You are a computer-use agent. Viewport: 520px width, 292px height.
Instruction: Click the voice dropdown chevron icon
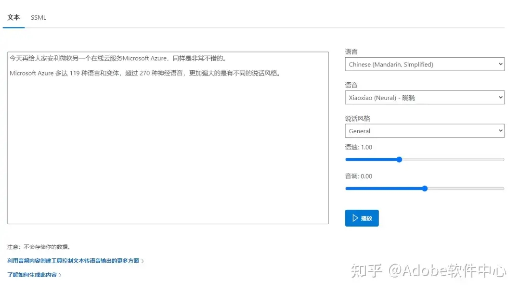coord(500,97)
